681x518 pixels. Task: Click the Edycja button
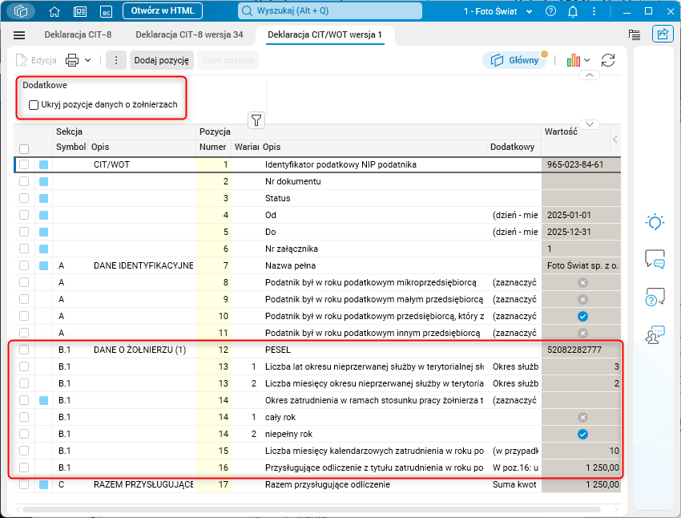[x=37, y=60]
